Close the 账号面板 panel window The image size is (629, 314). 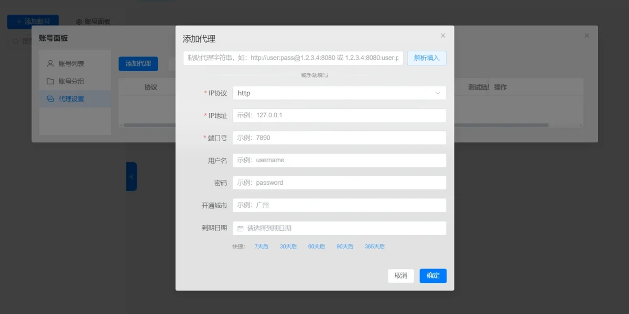click(587, 36)
